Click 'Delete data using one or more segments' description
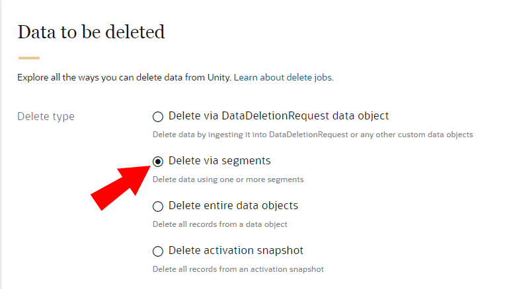Image resolution: width=509 pixels, height=289 pixels. [228, 179]
